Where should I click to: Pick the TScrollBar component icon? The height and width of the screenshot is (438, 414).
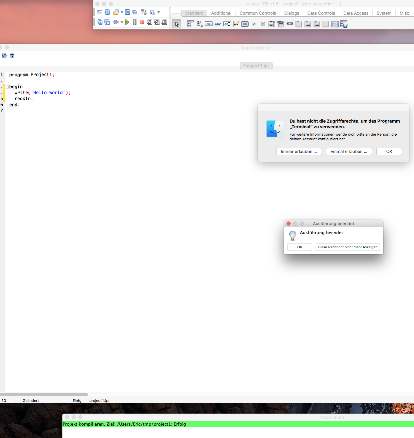[x=290, y=24]
